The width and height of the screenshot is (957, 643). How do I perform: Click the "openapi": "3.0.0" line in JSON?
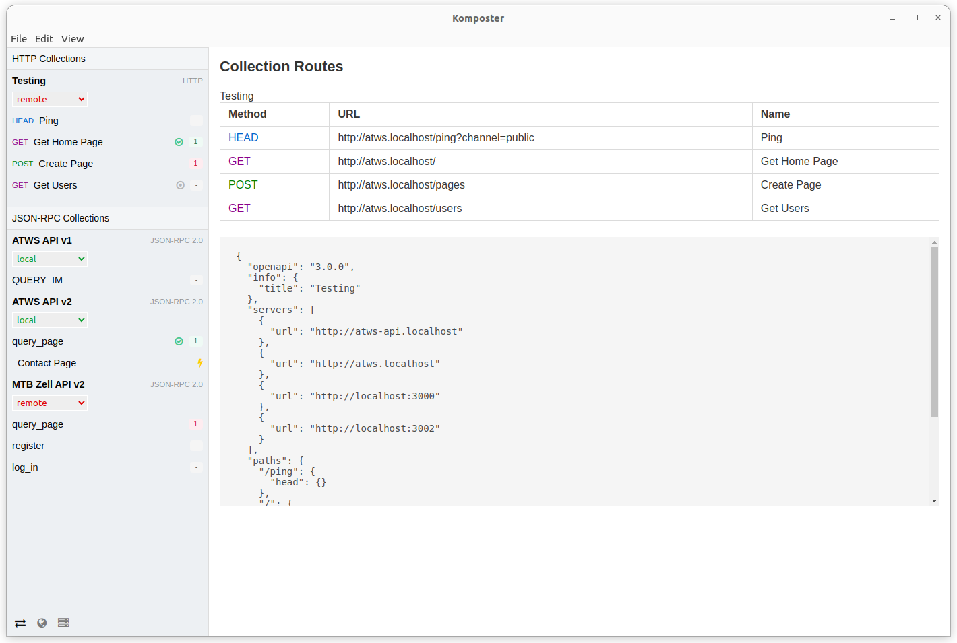[x=301, y=267]
